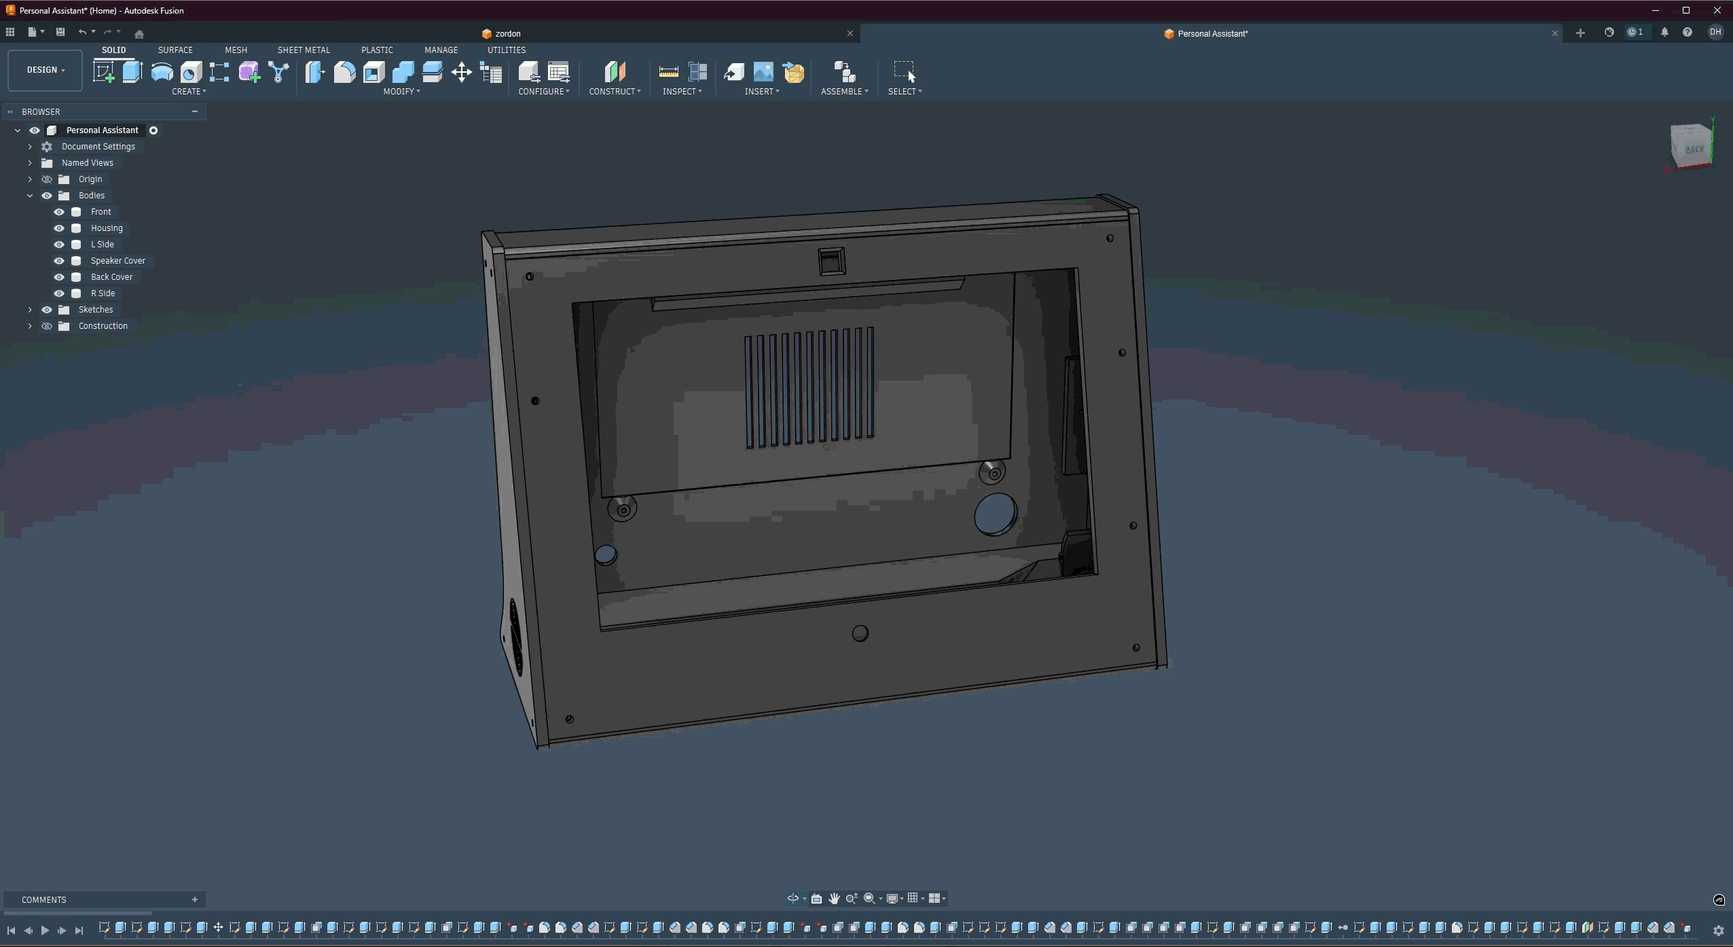Activate the Move/Copy tool
This screenshot has height=947, width=1733.
pyautogui.click(x=461, y=72)
